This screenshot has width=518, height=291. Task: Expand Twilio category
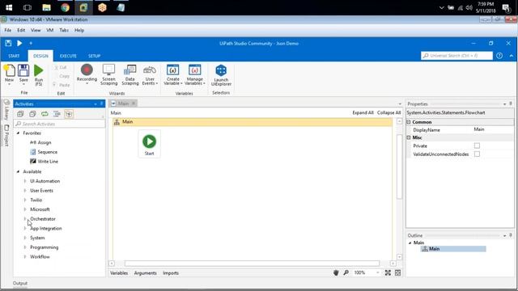pyautogui.click(x=25, y=200)
